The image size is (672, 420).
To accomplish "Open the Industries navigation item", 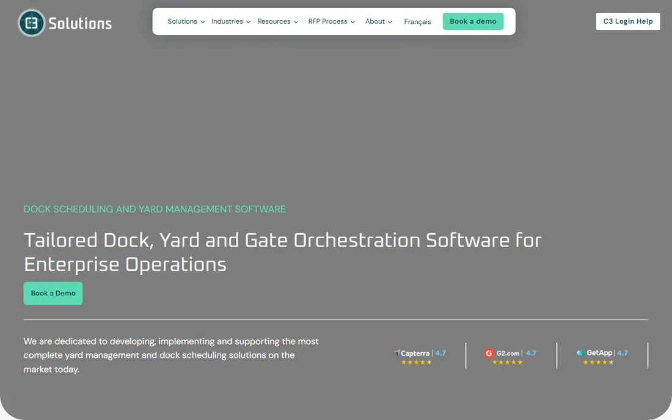I will 227,21.
